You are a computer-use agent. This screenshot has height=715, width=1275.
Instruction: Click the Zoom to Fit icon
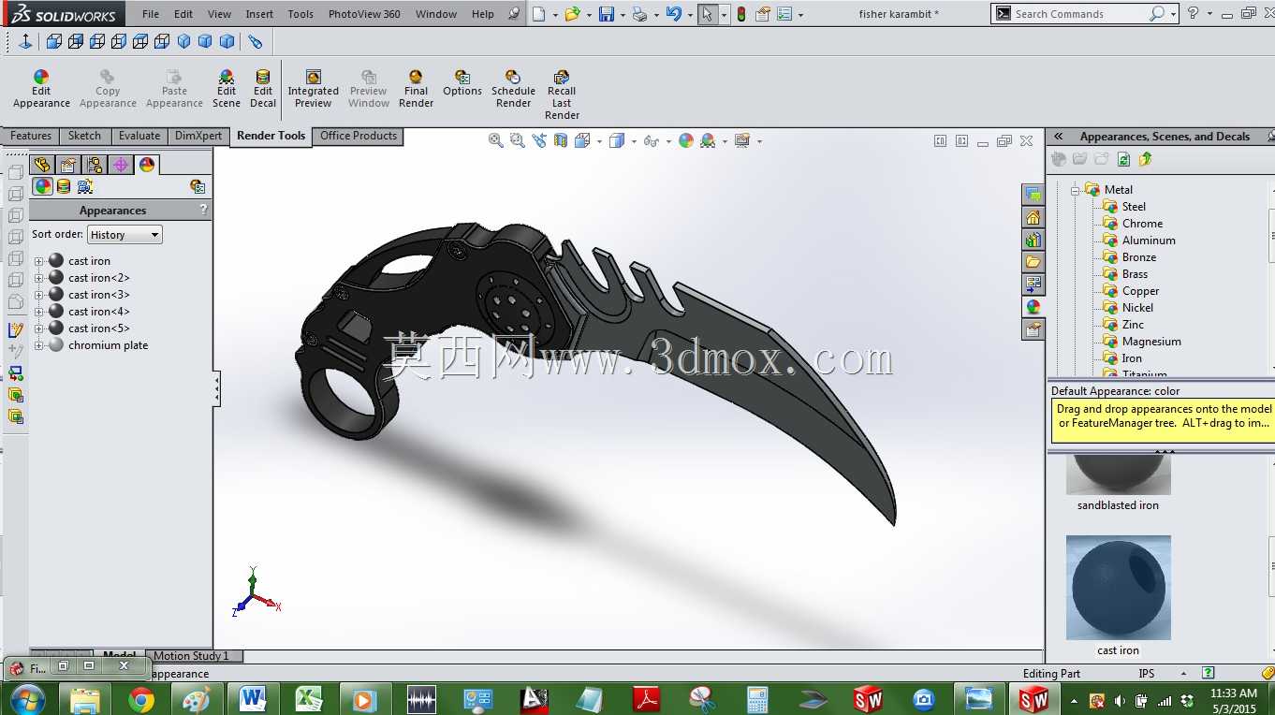point(496,140)
